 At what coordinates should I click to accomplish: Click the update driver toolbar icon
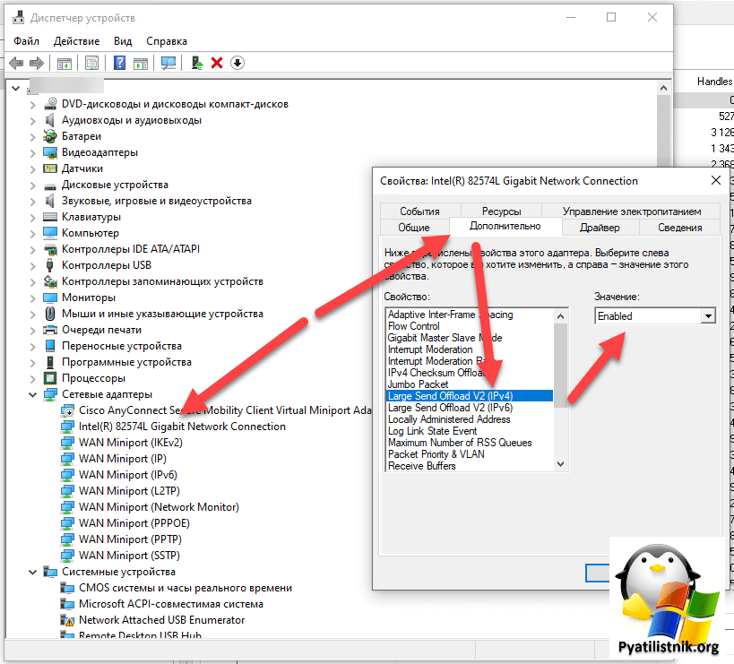click(x=197, y=63)
